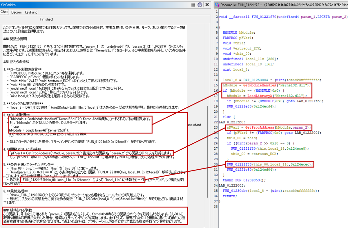348x228 pixels.
Task: Click FUN_01221e80(0x124ed04) on line 31
Action: click(x=251, y=170)
